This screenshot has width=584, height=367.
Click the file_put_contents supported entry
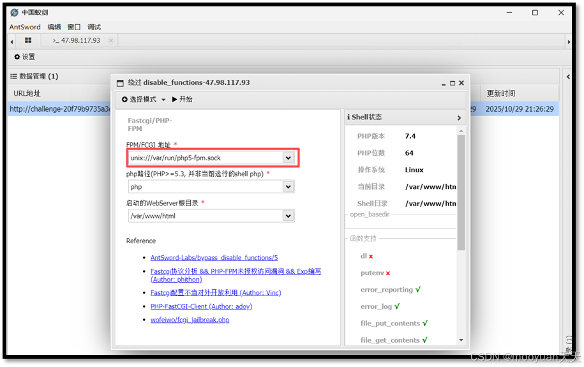tap(394, 323)
